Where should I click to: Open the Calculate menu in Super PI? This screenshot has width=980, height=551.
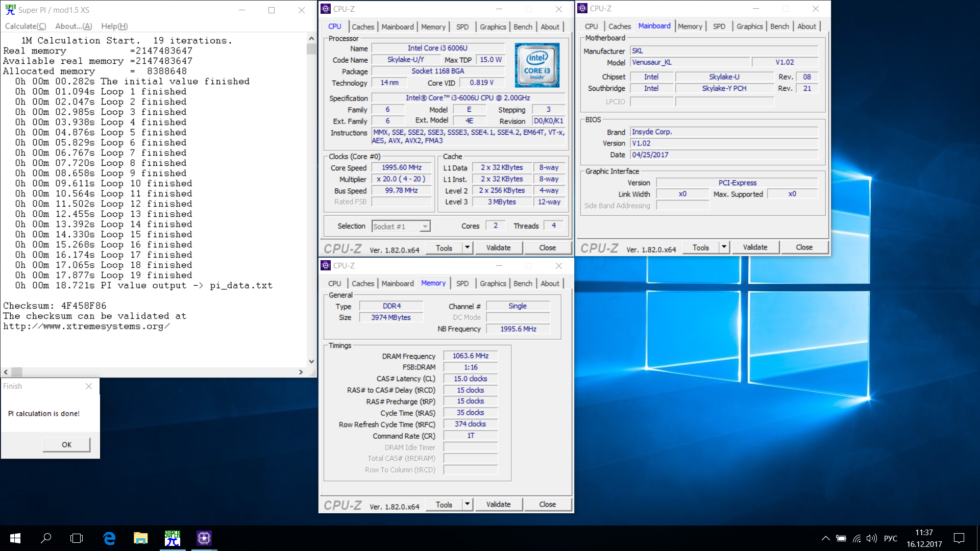tap(26, 26)
